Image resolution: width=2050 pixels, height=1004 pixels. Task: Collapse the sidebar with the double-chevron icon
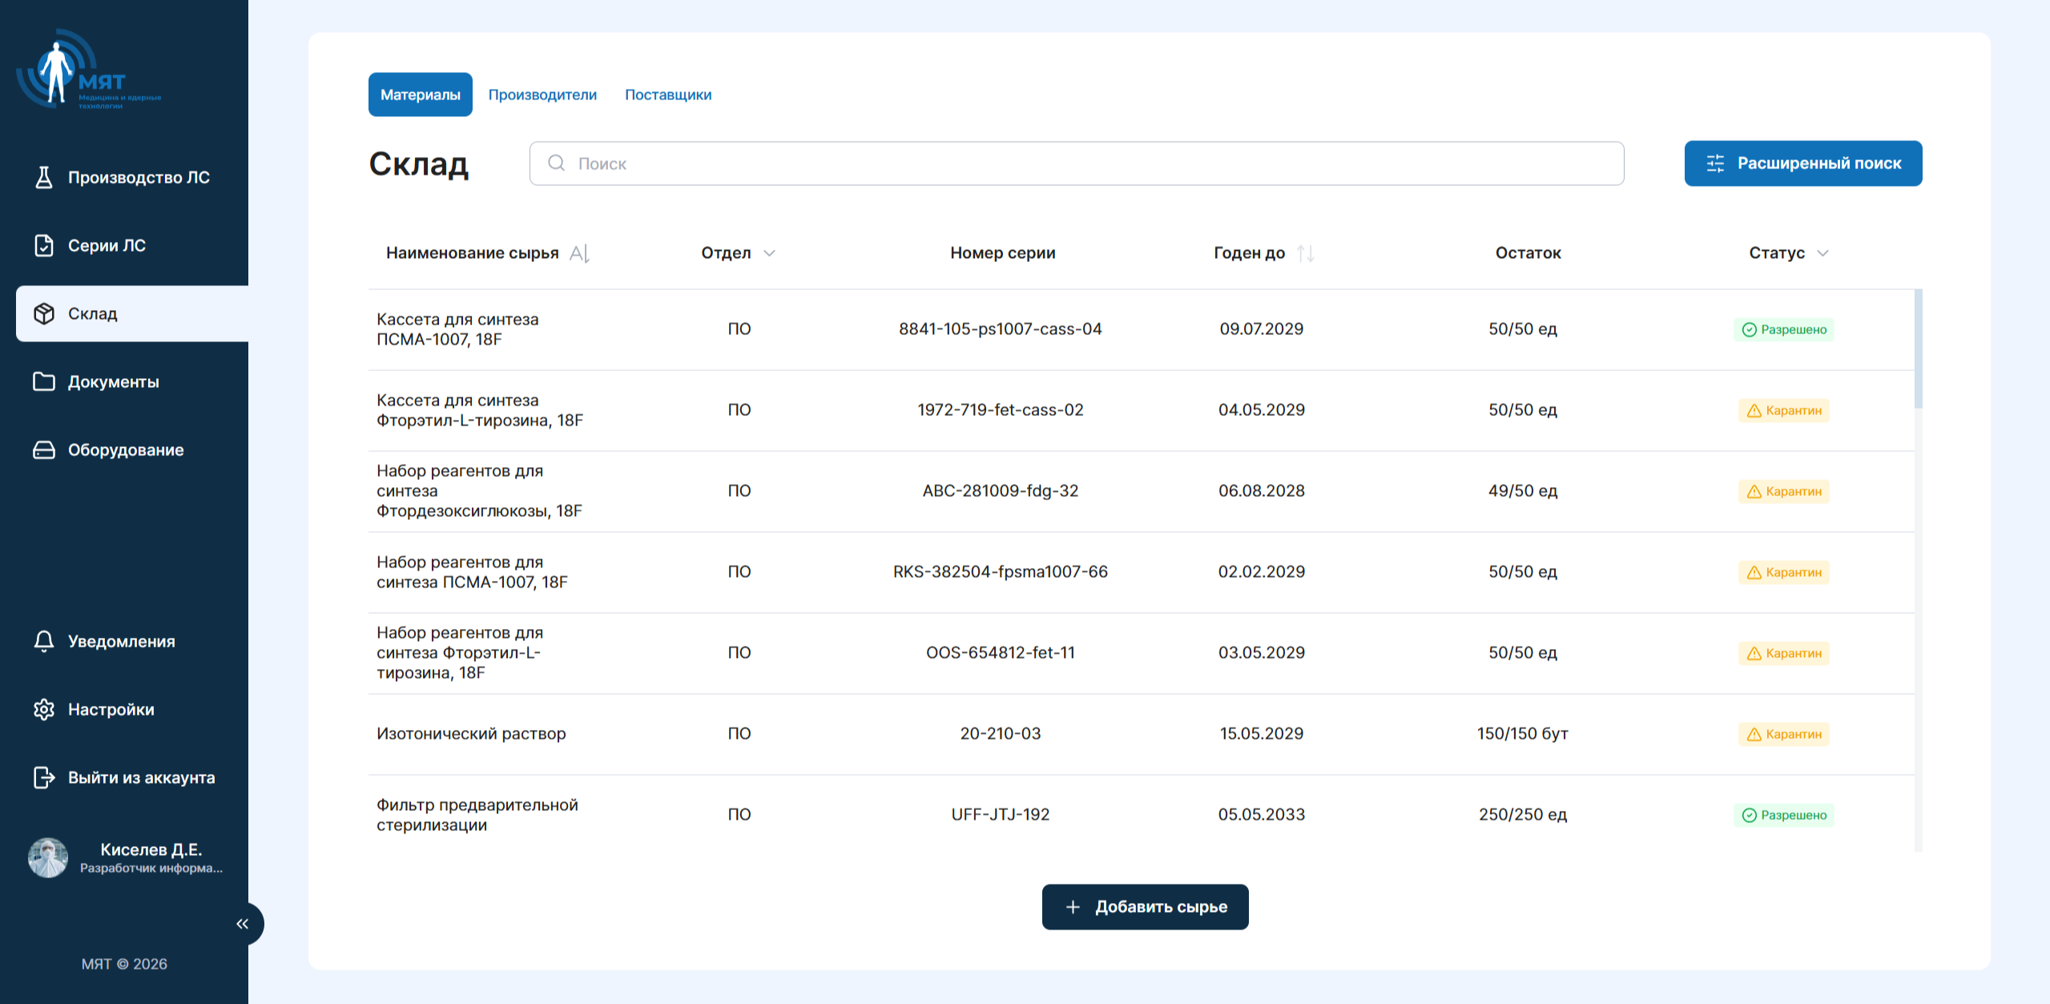243,924
